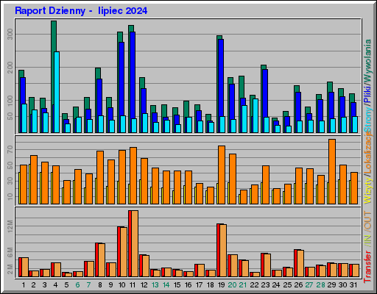Image resolution: width=377 pixels, height=294 pixels.
Task: Click the tall cyan Strony bar for day 4
Action: coord(57,92)
